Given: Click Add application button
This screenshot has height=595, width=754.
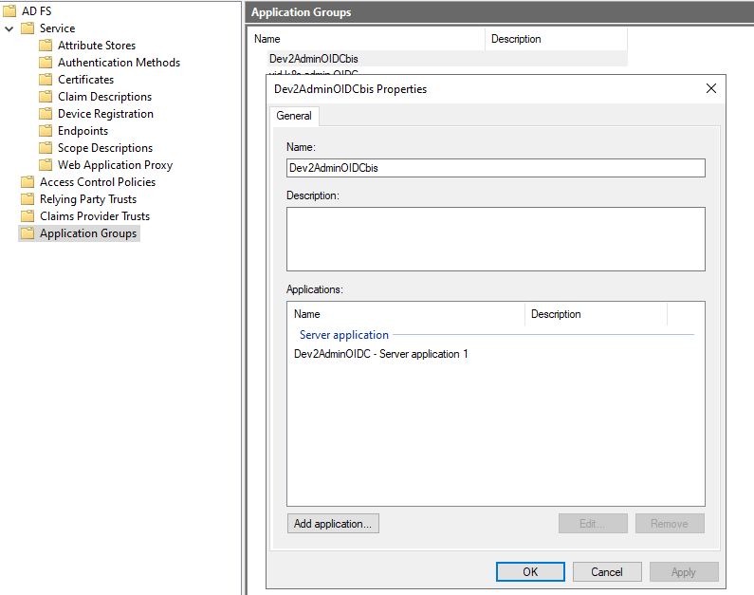Looking at the screenshot, I should tap(333, 523).
